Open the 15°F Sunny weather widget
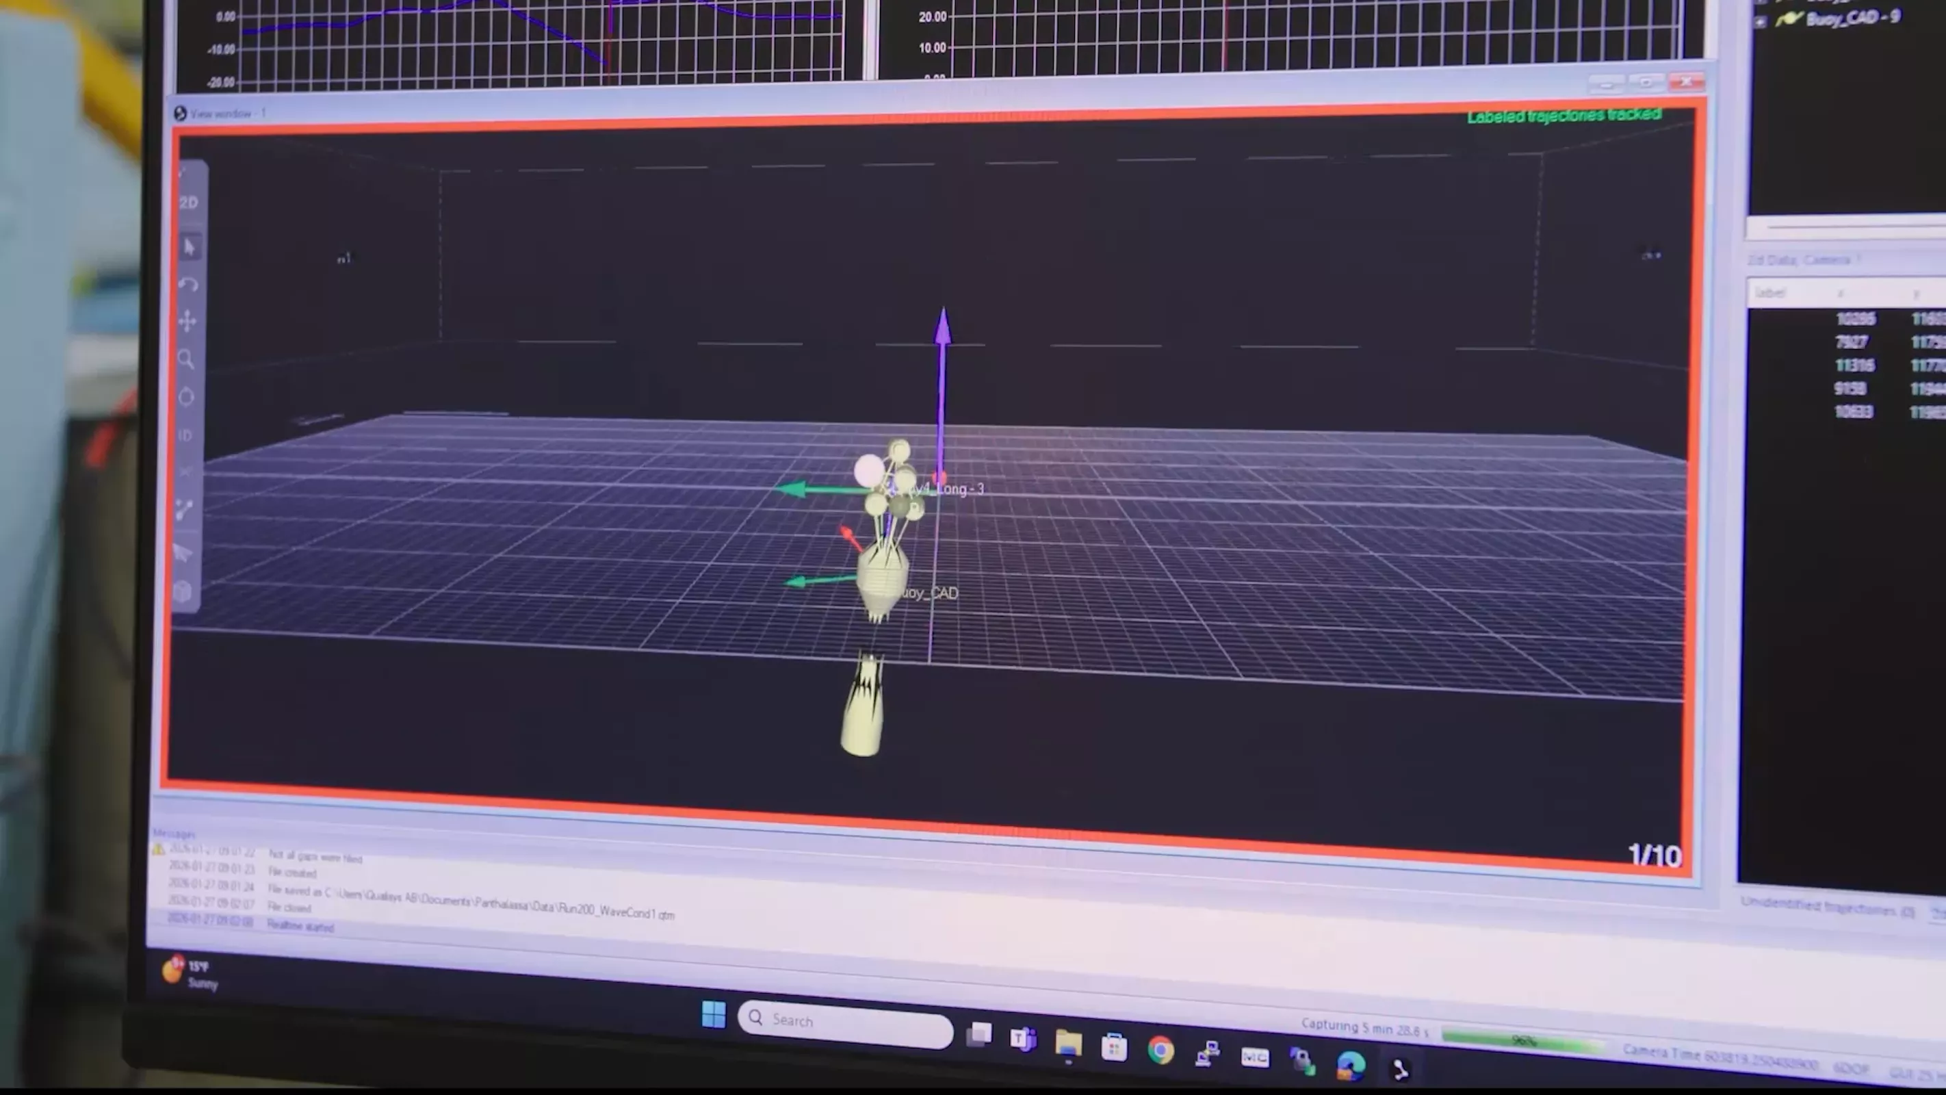Image resolution: width=1946 pixels, height=1095 pixels. (x=190, y=973)
